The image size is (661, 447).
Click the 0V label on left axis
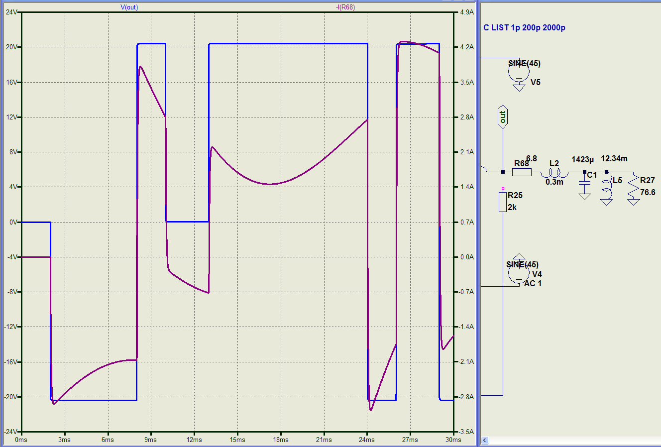pyautogui.click(x=13, y=222)
